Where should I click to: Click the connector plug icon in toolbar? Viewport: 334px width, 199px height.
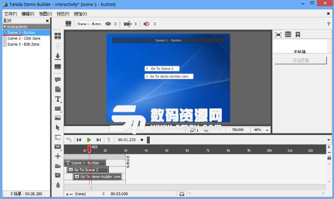tap(128, 24)
